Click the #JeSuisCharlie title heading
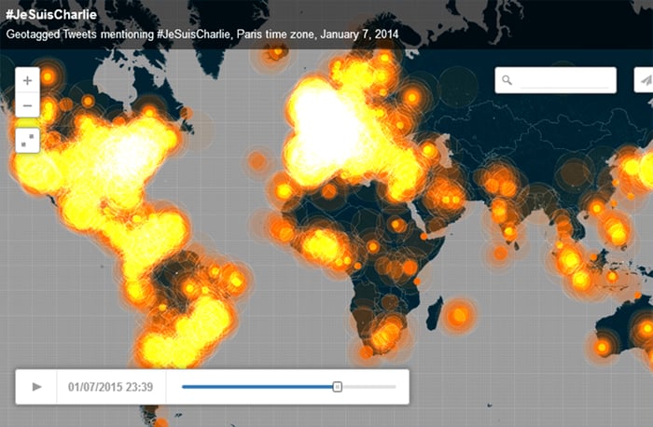Viewport: 653px width, 427px height. click(x=51, y=15)
